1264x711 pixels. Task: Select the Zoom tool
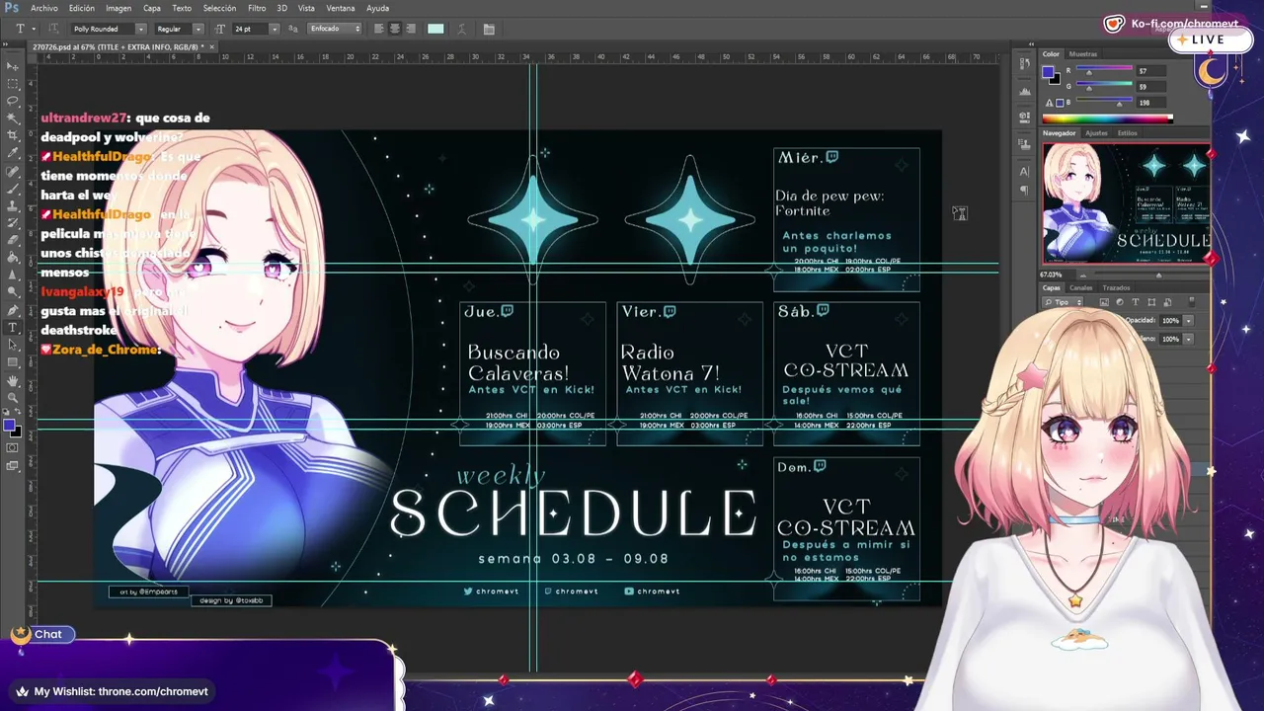[x=13, y=397]
